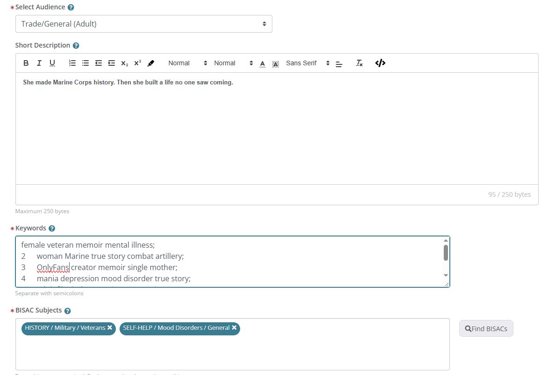Show help tooltip for Keywords
Screen dimensions: 540x375
pyautogui.click(x=52, y=228)
